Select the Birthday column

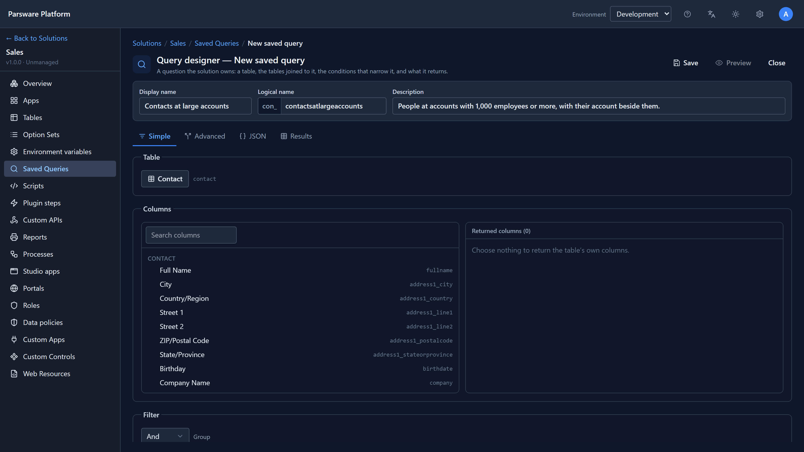[300, 369]
